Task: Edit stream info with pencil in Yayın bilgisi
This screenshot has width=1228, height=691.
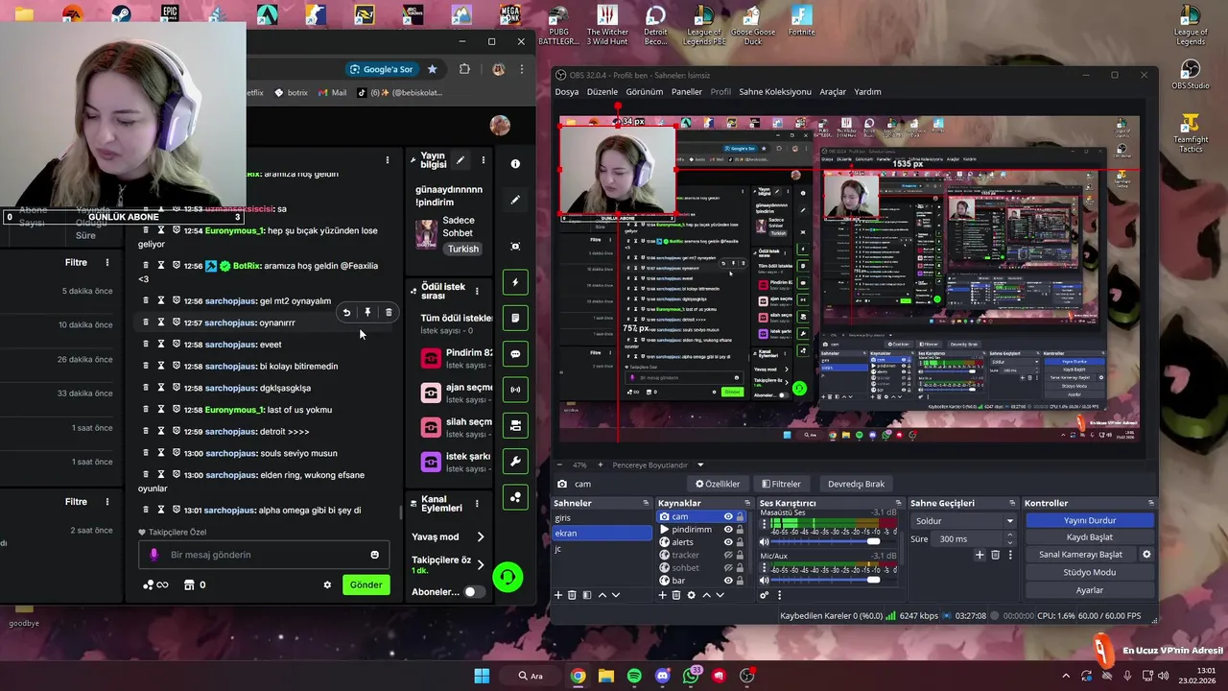Action: click(x=460, y=160)
